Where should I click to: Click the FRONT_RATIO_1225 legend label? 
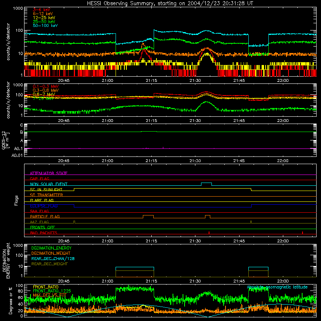(x=52, y=291)
